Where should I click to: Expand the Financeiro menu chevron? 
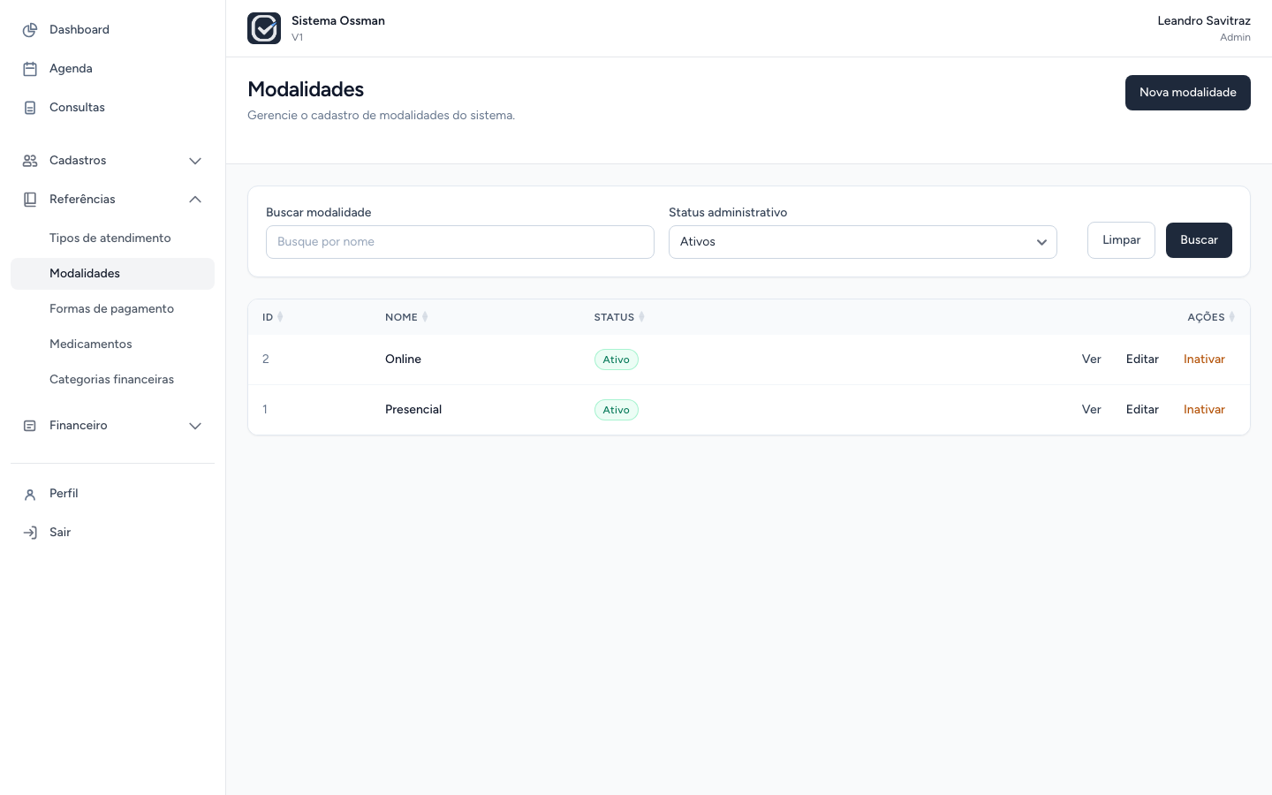(x=195, y=426)
